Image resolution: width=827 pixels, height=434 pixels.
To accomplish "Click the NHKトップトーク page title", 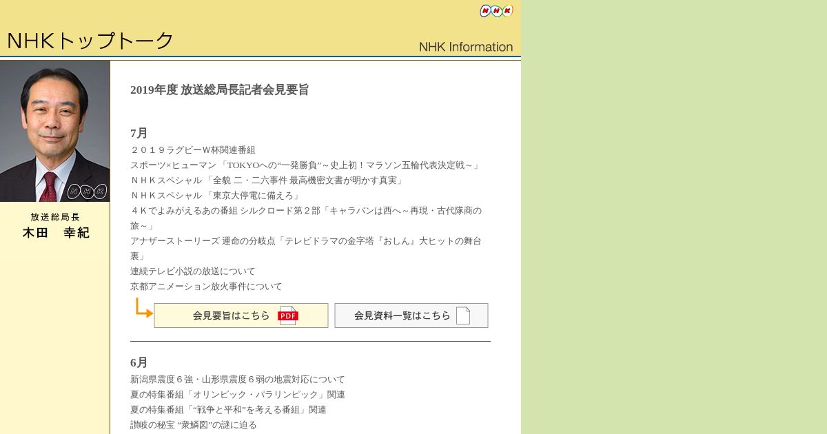I will (90, 41).
